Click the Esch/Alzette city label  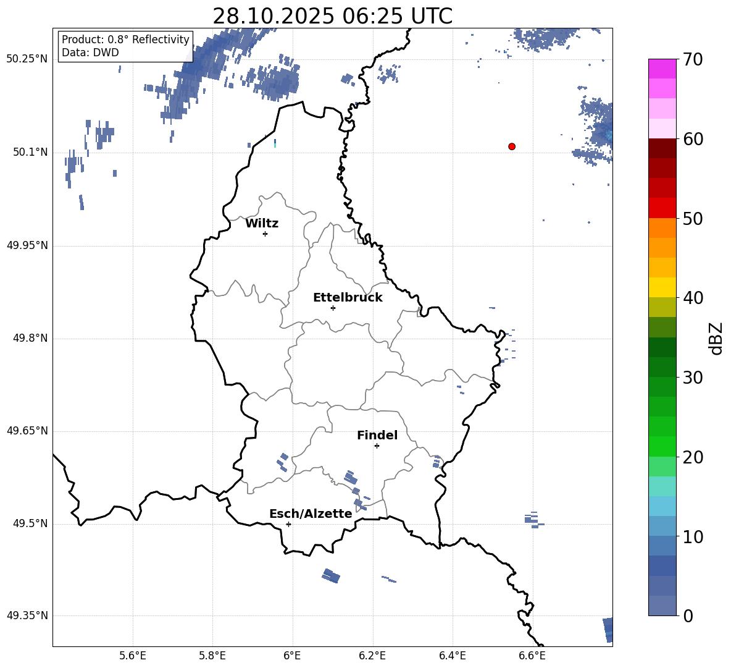pos(311,514)
